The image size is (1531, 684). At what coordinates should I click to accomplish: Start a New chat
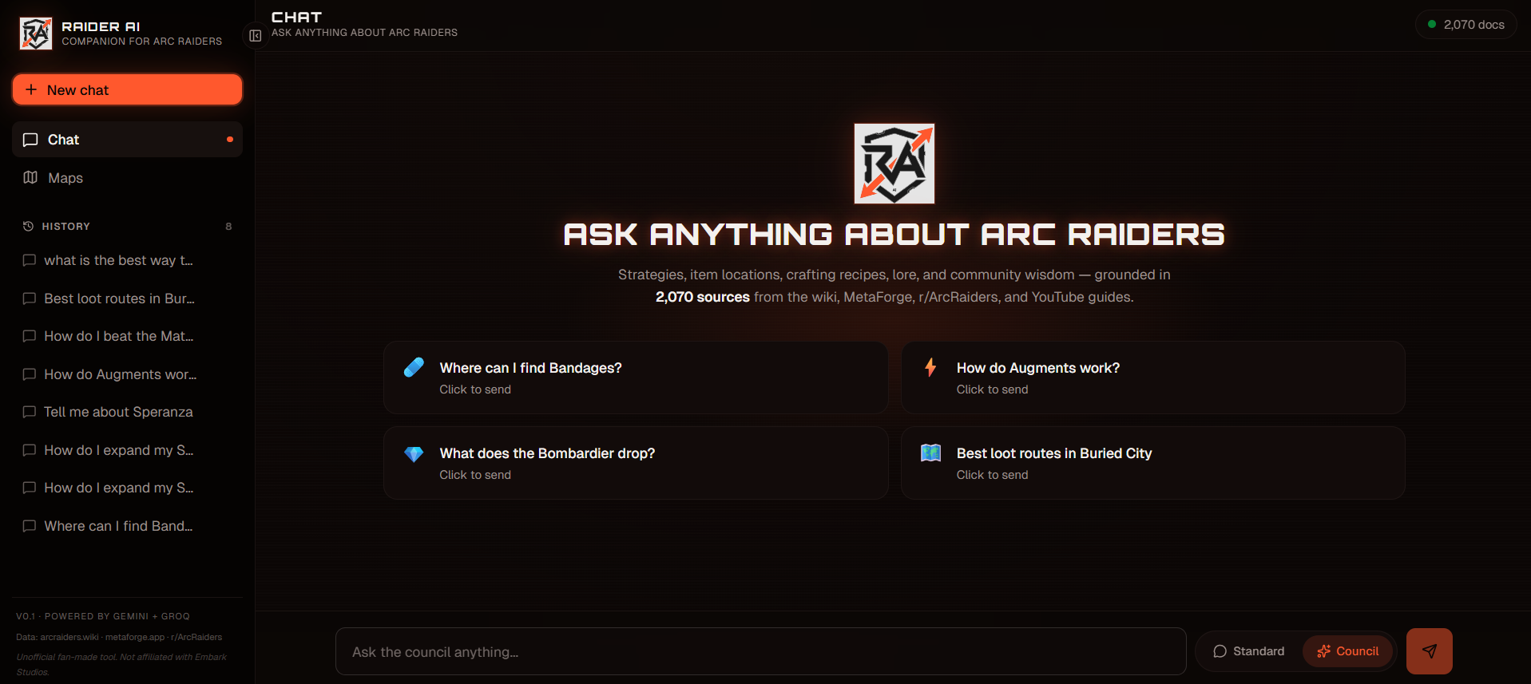[127, 89]
